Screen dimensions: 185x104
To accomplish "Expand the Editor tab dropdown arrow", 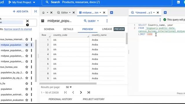I will (70, 12).
